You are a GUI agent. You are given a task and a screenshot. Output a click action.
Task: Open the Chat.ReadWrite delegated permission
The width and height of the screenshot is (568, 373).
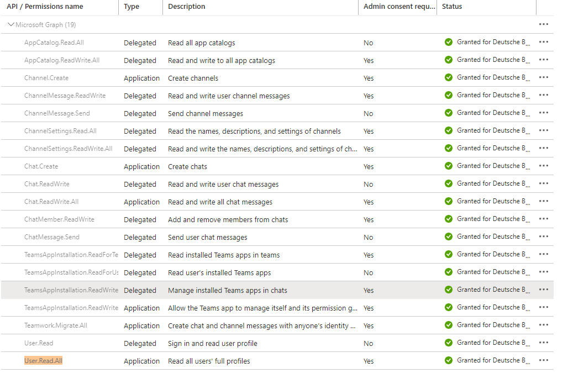[x=47, y=184]
